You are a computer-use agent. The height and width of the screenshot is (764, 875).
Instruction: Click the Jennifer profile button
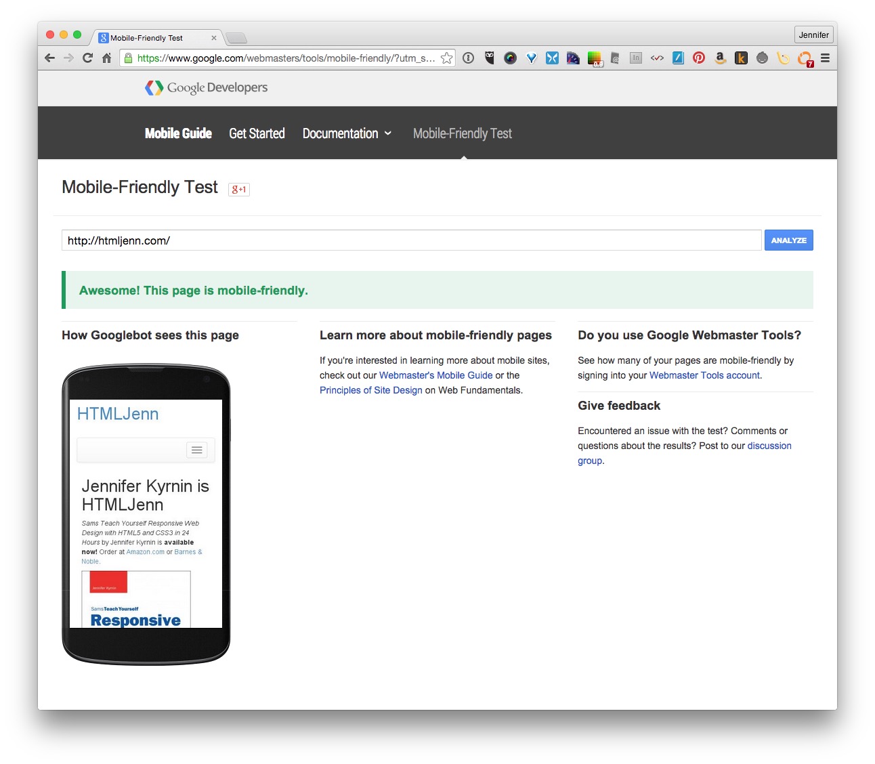[813, 35]
